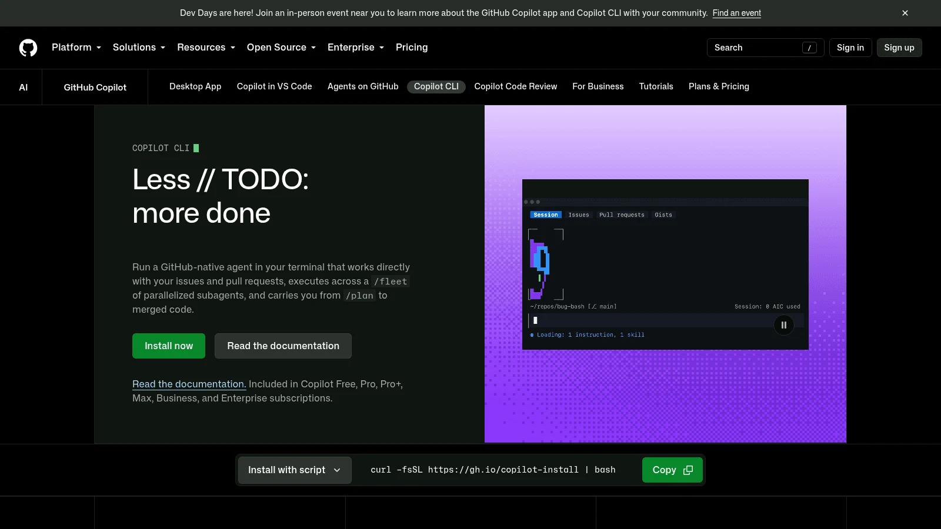
Task: Select Session tab in terminal demo
Action: 546,215
